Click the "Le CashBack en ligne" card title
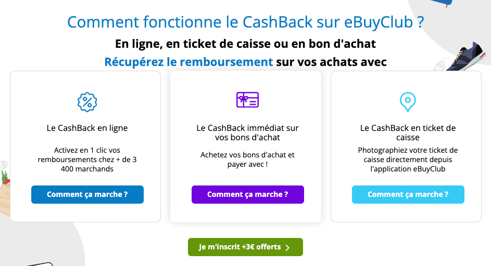 [x=87, y=128]
